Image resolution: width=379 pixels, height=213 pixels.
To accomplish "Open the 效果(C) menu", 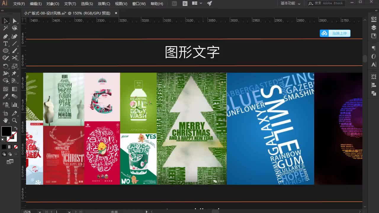I will tap(104, 4).
